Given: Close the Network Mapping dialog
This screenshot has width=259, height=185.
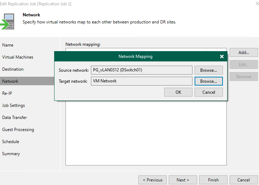Looking at the screenshot, I should click(x=222, y=56).
